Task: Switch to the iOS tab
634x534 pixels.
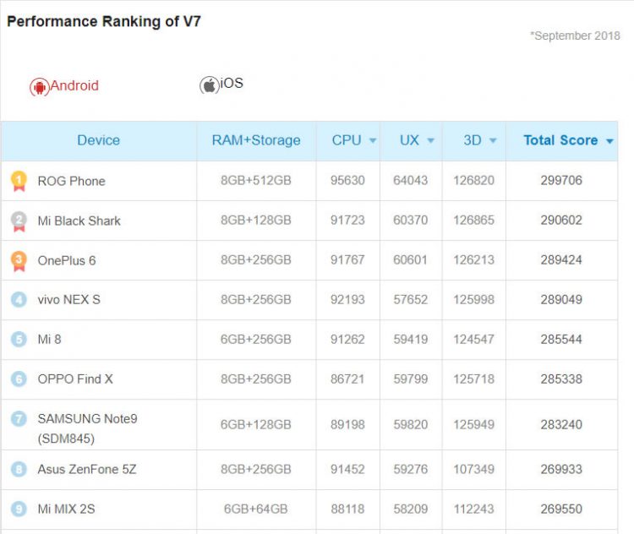Action: point(232,83)
